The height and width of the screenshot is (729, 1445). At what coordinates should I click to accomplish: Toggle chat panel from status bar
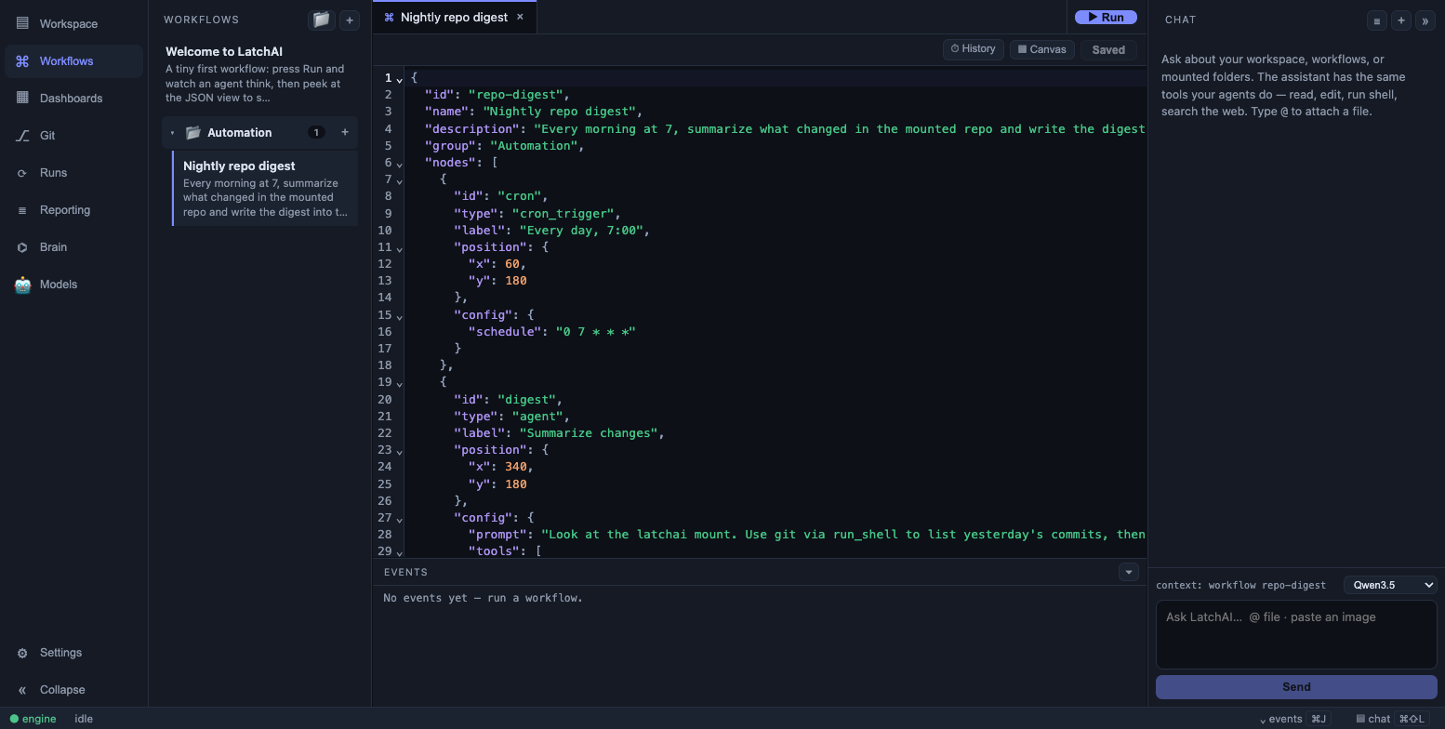1392,719
